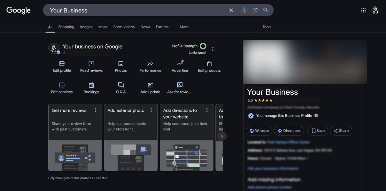The height and width of the screenshot is (191, 386).
Task: Click the verified badge in knowledge panel
Action: pos(251,116)
